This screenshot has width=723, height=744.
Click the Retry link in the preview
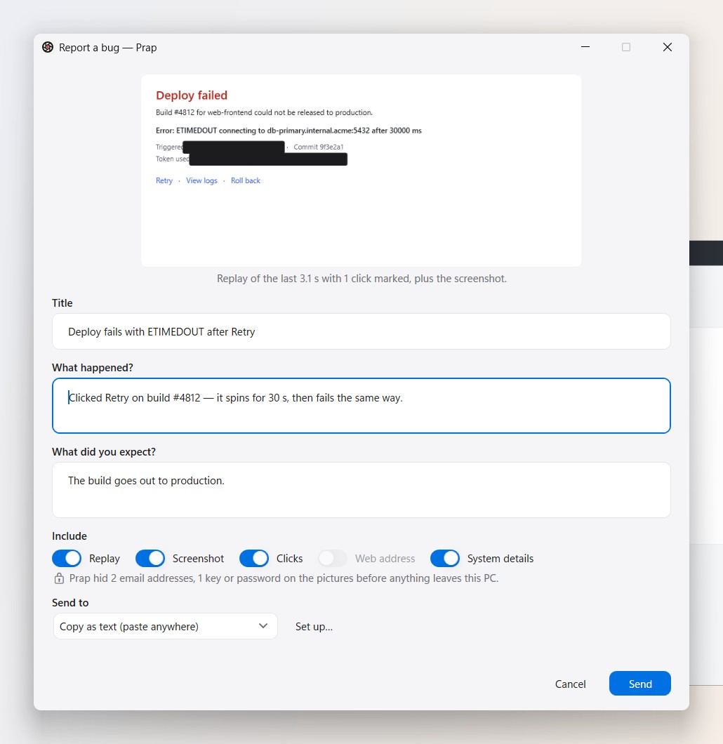tap(164, 181)
